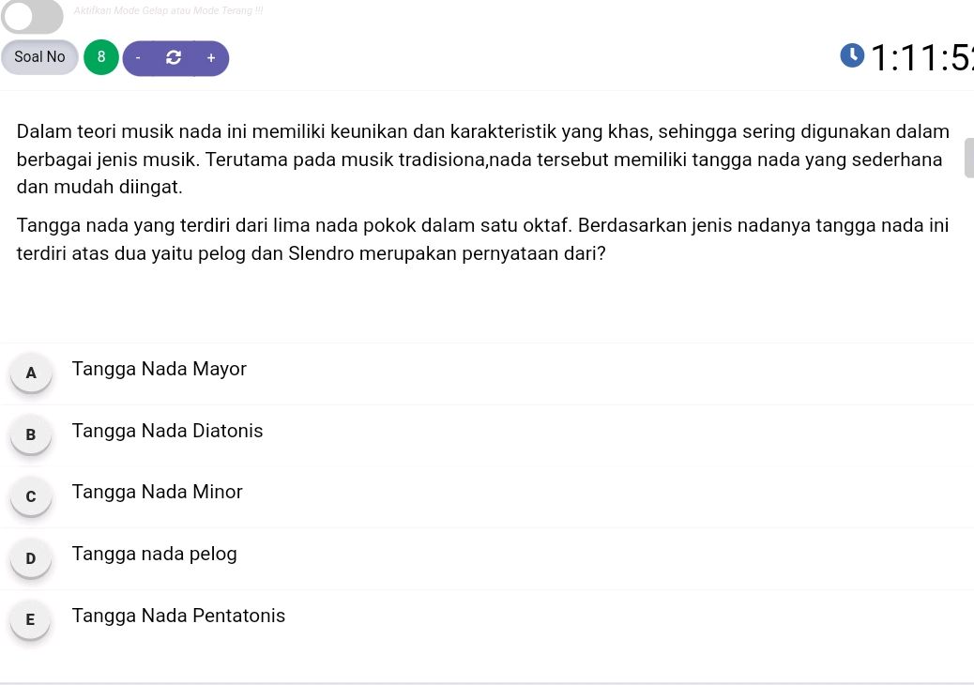
Task: Select option circle C
Action: [x=31, y=495]
